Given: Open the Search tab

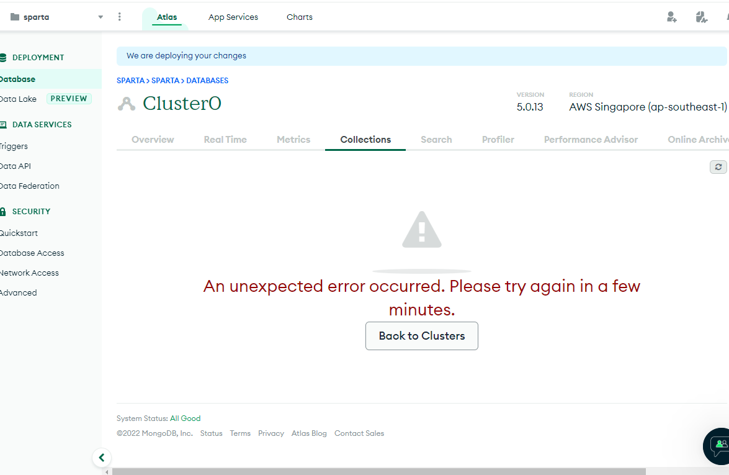Looking at the screenshot, I should tap(436, 140).
